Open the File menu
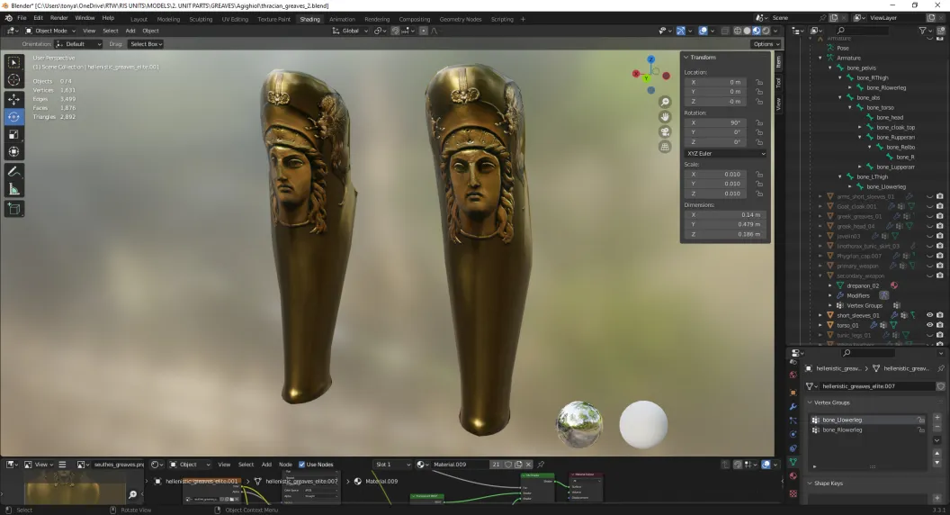 tap(22, 18)
